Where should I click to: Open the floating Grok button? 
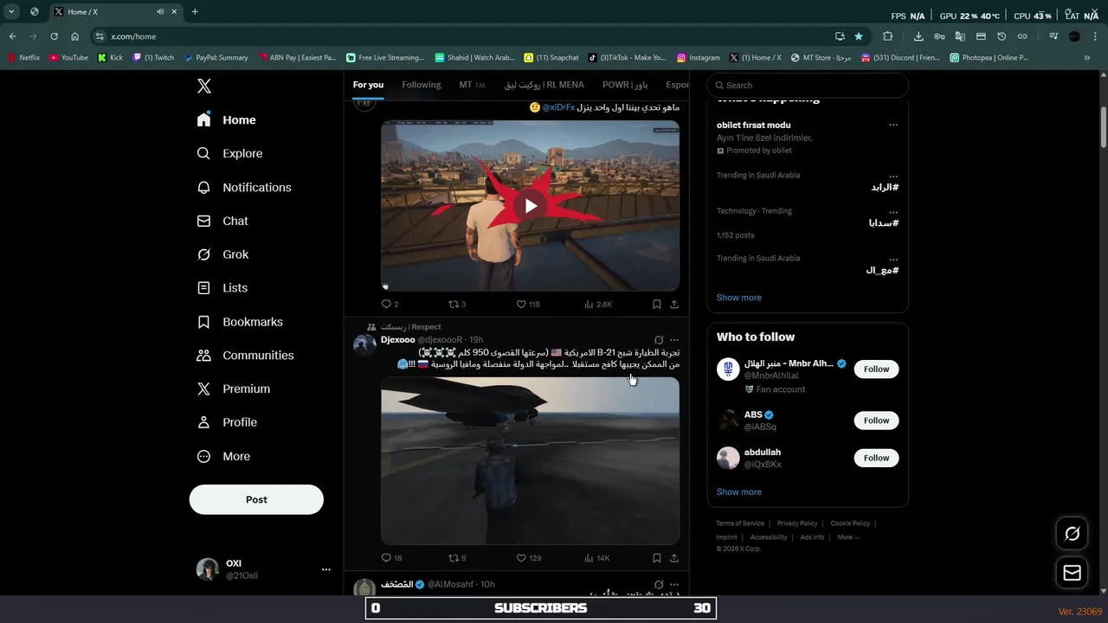pos(1072,534)
